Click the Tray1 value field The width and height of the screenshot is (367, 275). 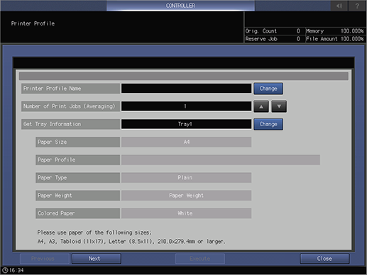[186, 124]
